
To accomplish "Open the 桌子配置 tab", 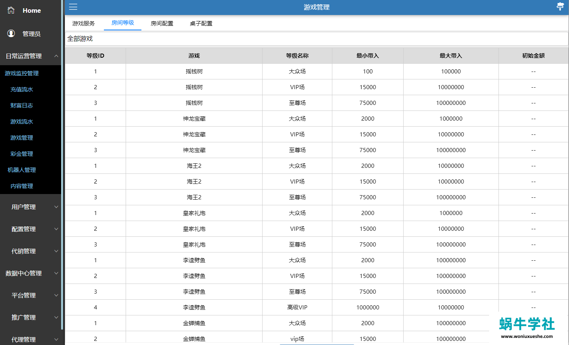I will pos(201,24).
